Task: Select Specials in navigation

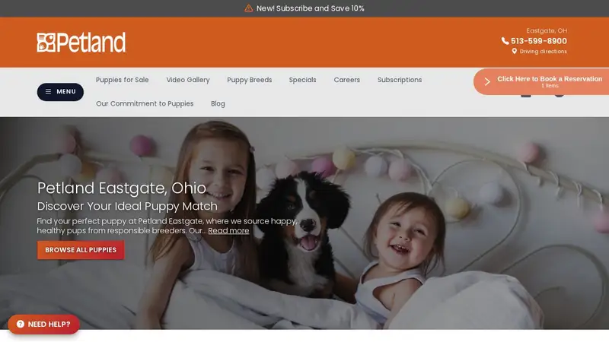Action: tap(302, 80)
